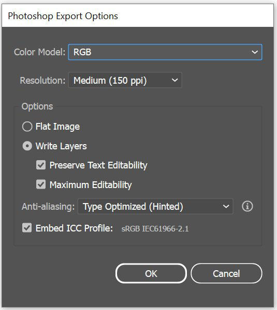277x310 pixels.
Task: Select the Write Layers radio button
Action: coord(27,146)
